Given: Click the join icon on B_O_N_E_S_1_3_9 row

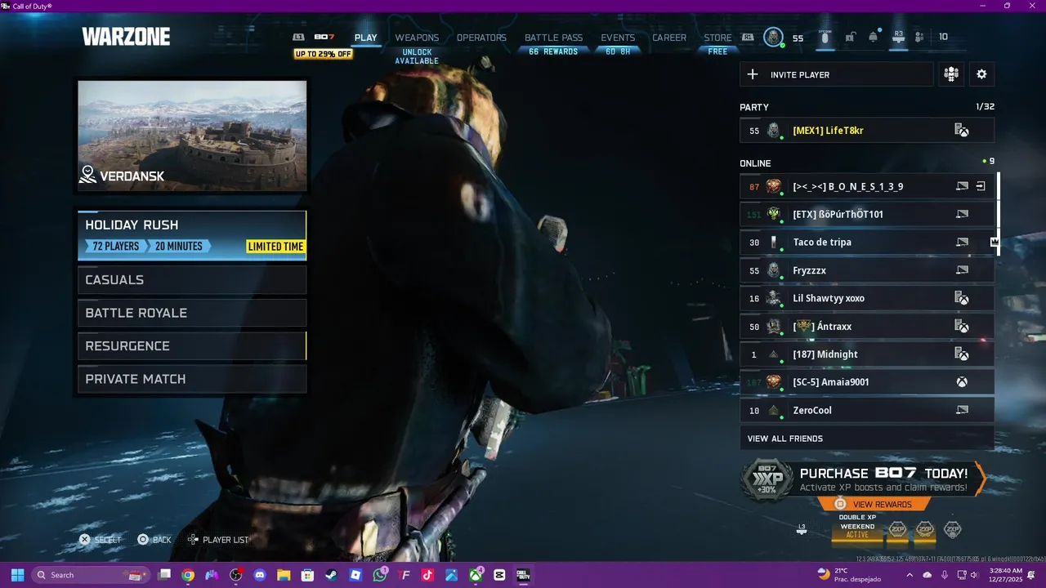Looking at the screenshot, I should point(981,186).
